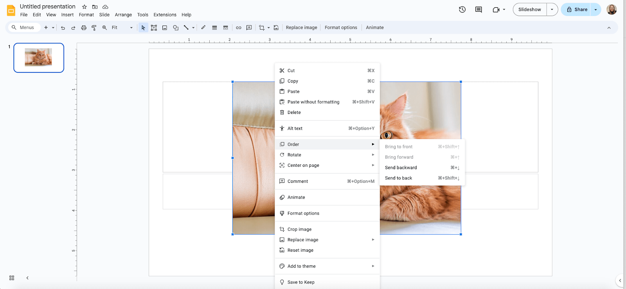Open the line tool dropdown arrow
The height and width of the screenshot is (289, 626).
(193, 28)
